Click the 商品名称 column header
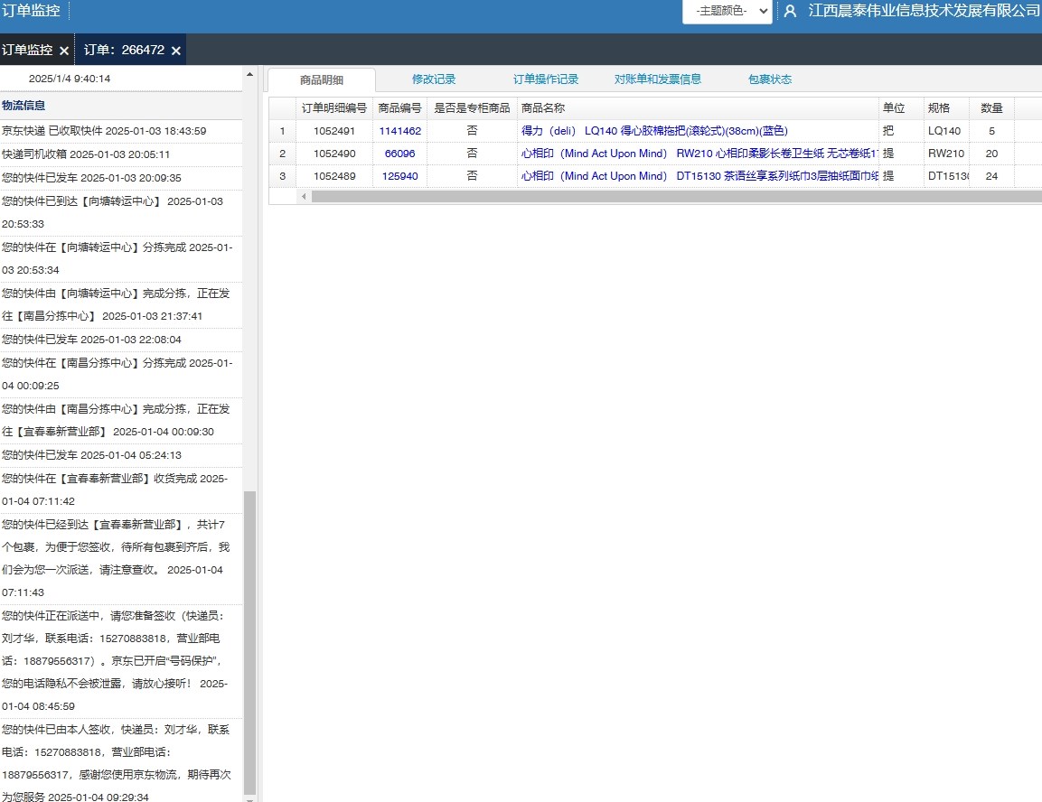The width and height of the screenshot is (1042, 802). coord(698,108)
